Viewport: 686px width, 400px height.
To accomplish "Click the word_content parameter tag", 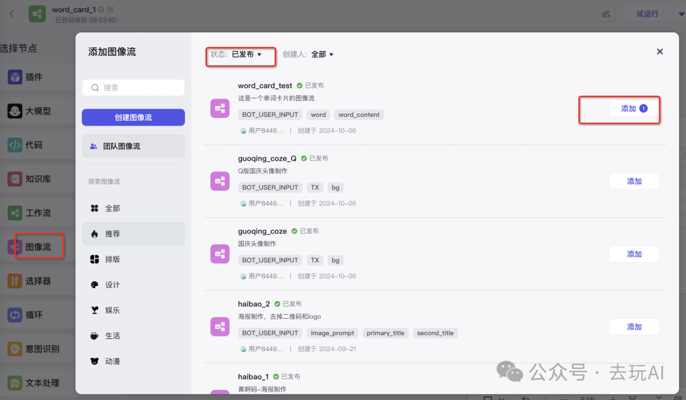I will pyautogui.click(x=359, y=114).
